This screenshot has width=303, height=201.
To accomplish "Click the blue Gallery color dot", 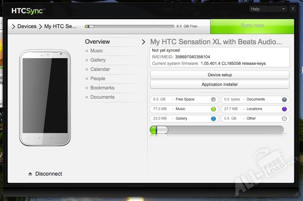I will pyautogui.click(x=213, y=118).
